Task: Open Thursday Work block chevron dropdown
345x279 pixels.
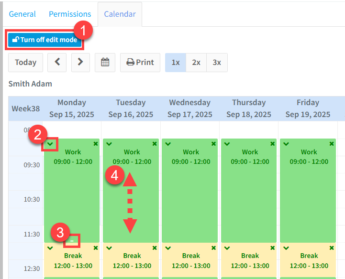Action: pyautogui.click(x=227, y=143)
